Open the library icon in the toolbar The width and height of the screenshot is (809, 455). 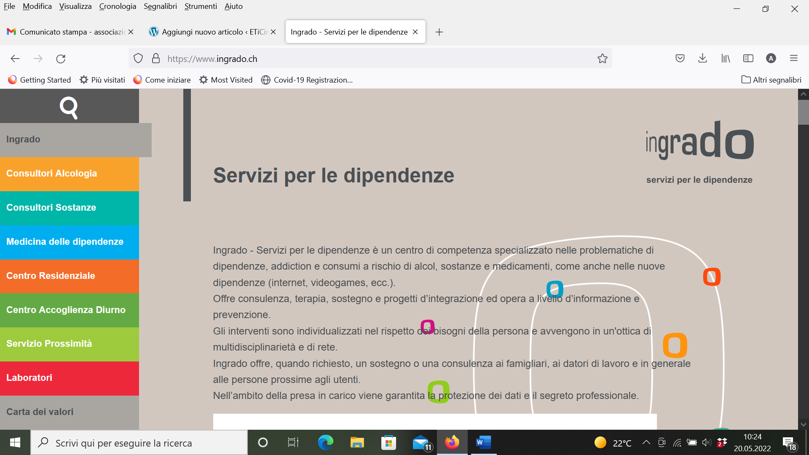[x=726, y=59]
